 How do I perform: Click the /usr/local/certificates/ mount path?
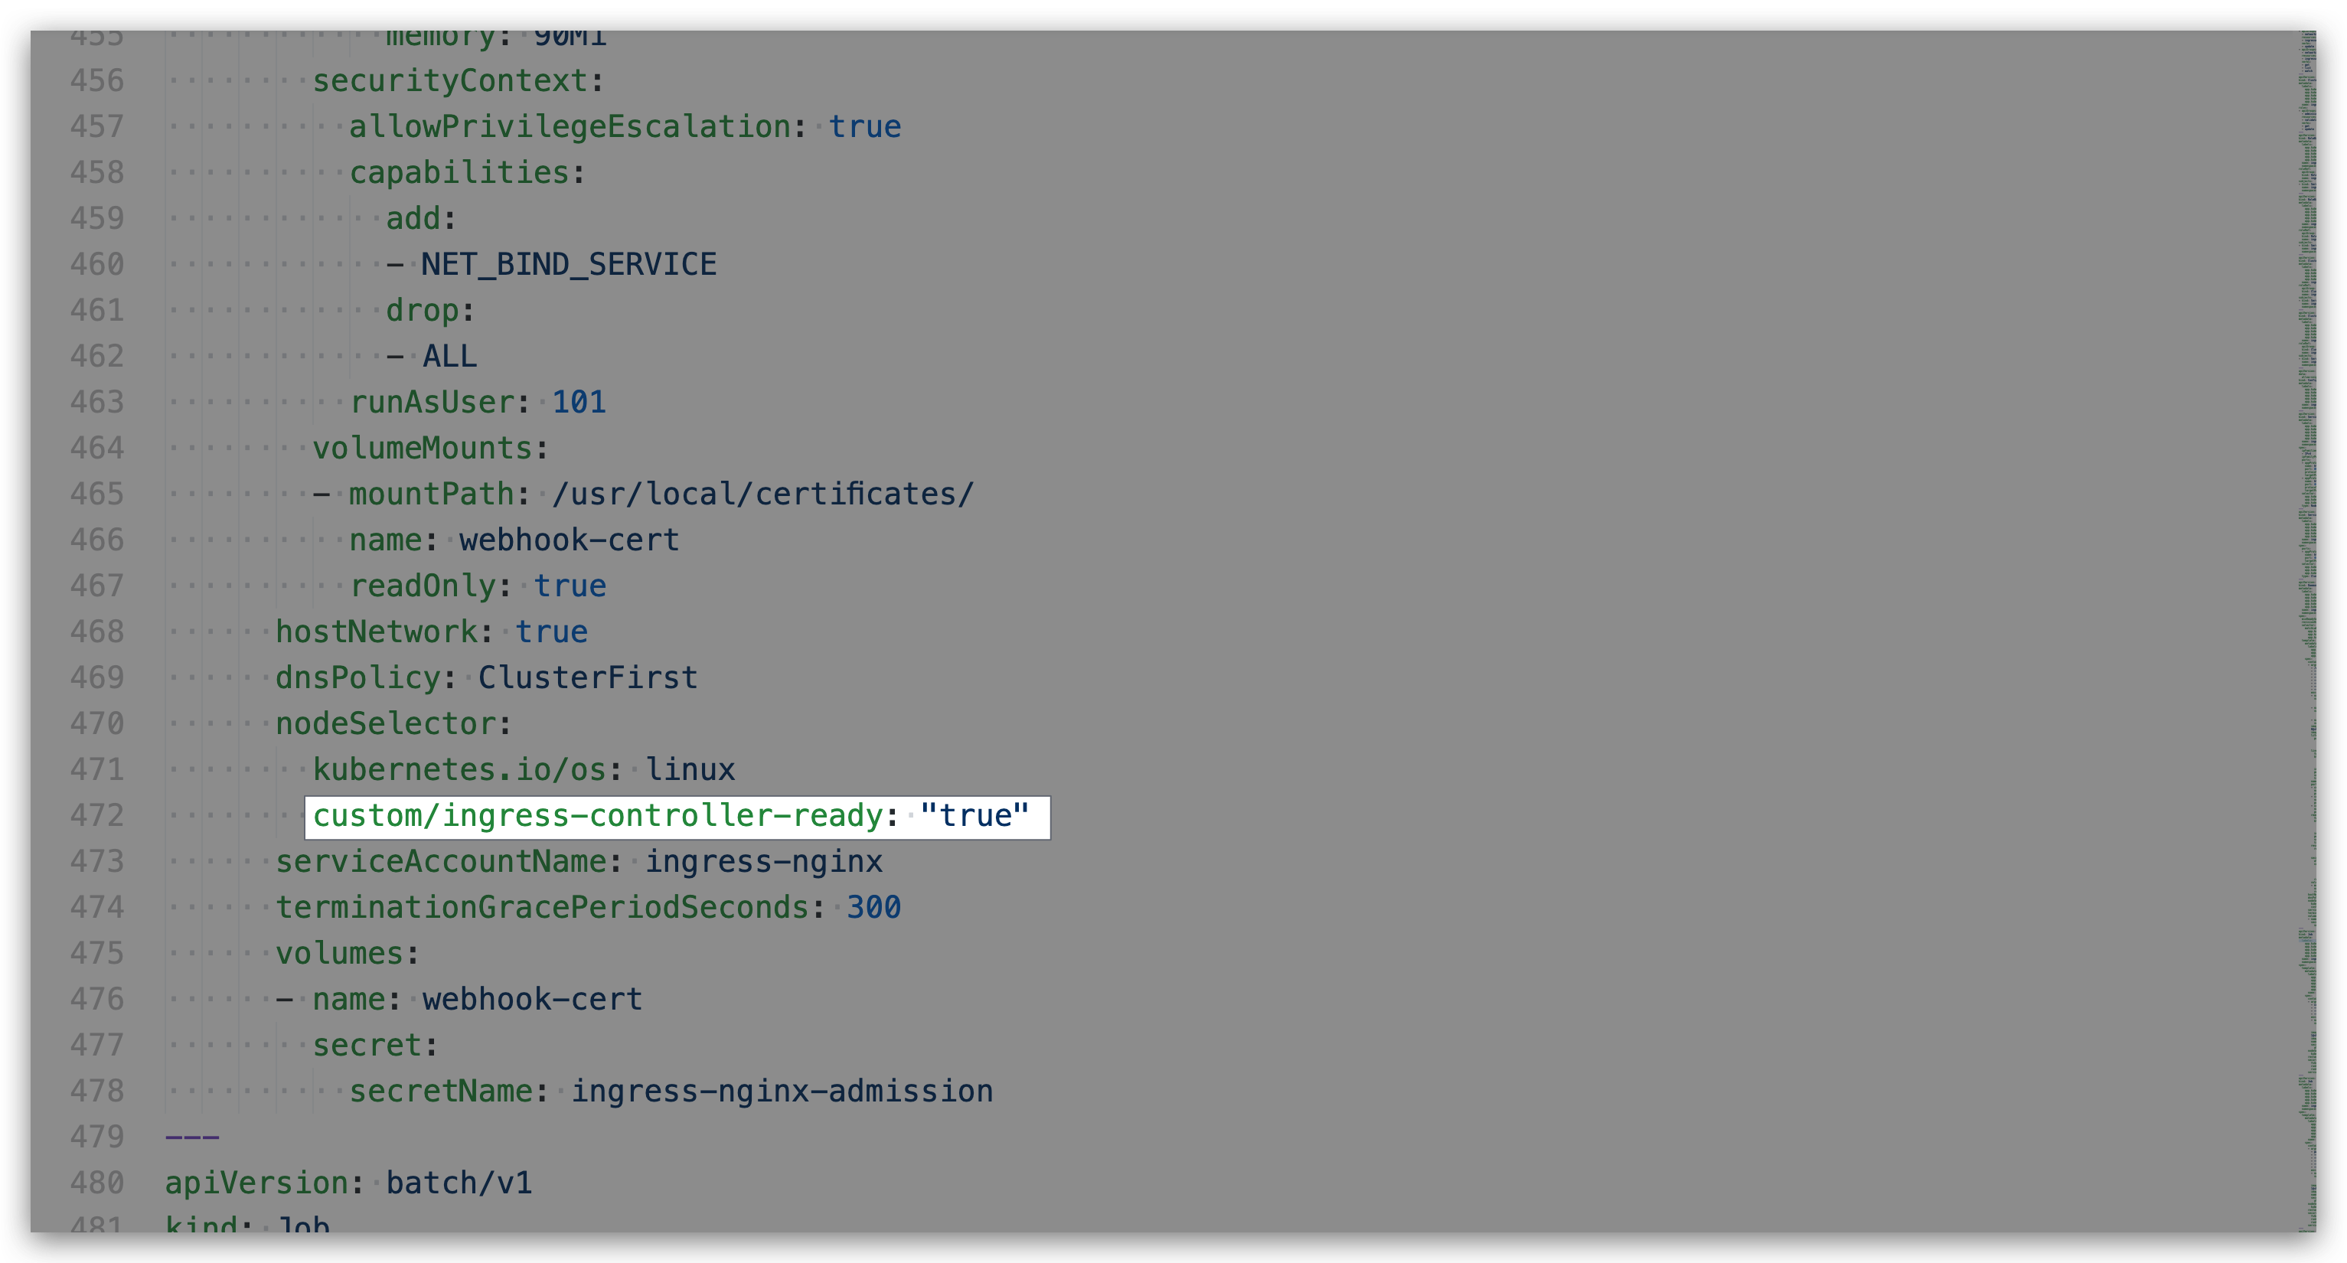[762, 494]
